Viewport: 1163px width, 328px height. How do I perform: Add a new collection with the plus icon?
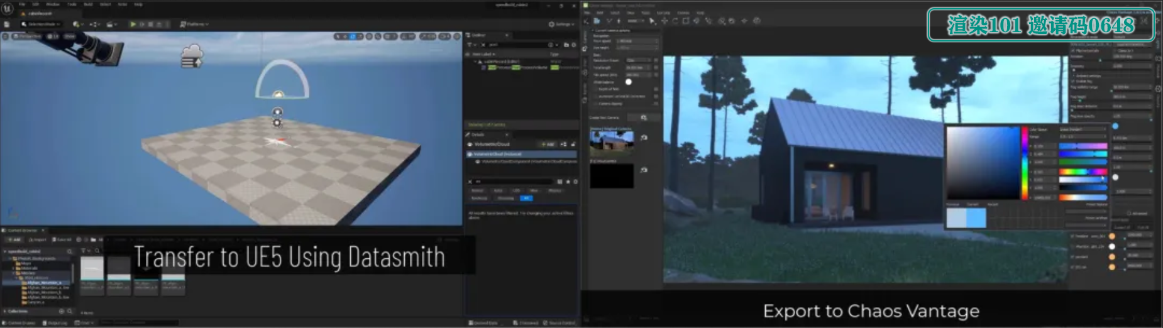[62, 311]
